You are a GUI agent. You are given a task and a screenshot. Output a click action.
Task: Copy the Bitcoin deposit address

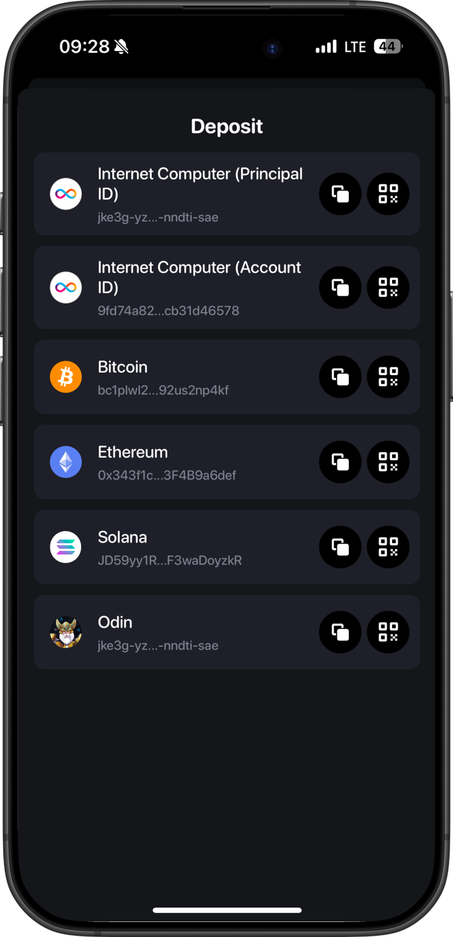point(340,377)
